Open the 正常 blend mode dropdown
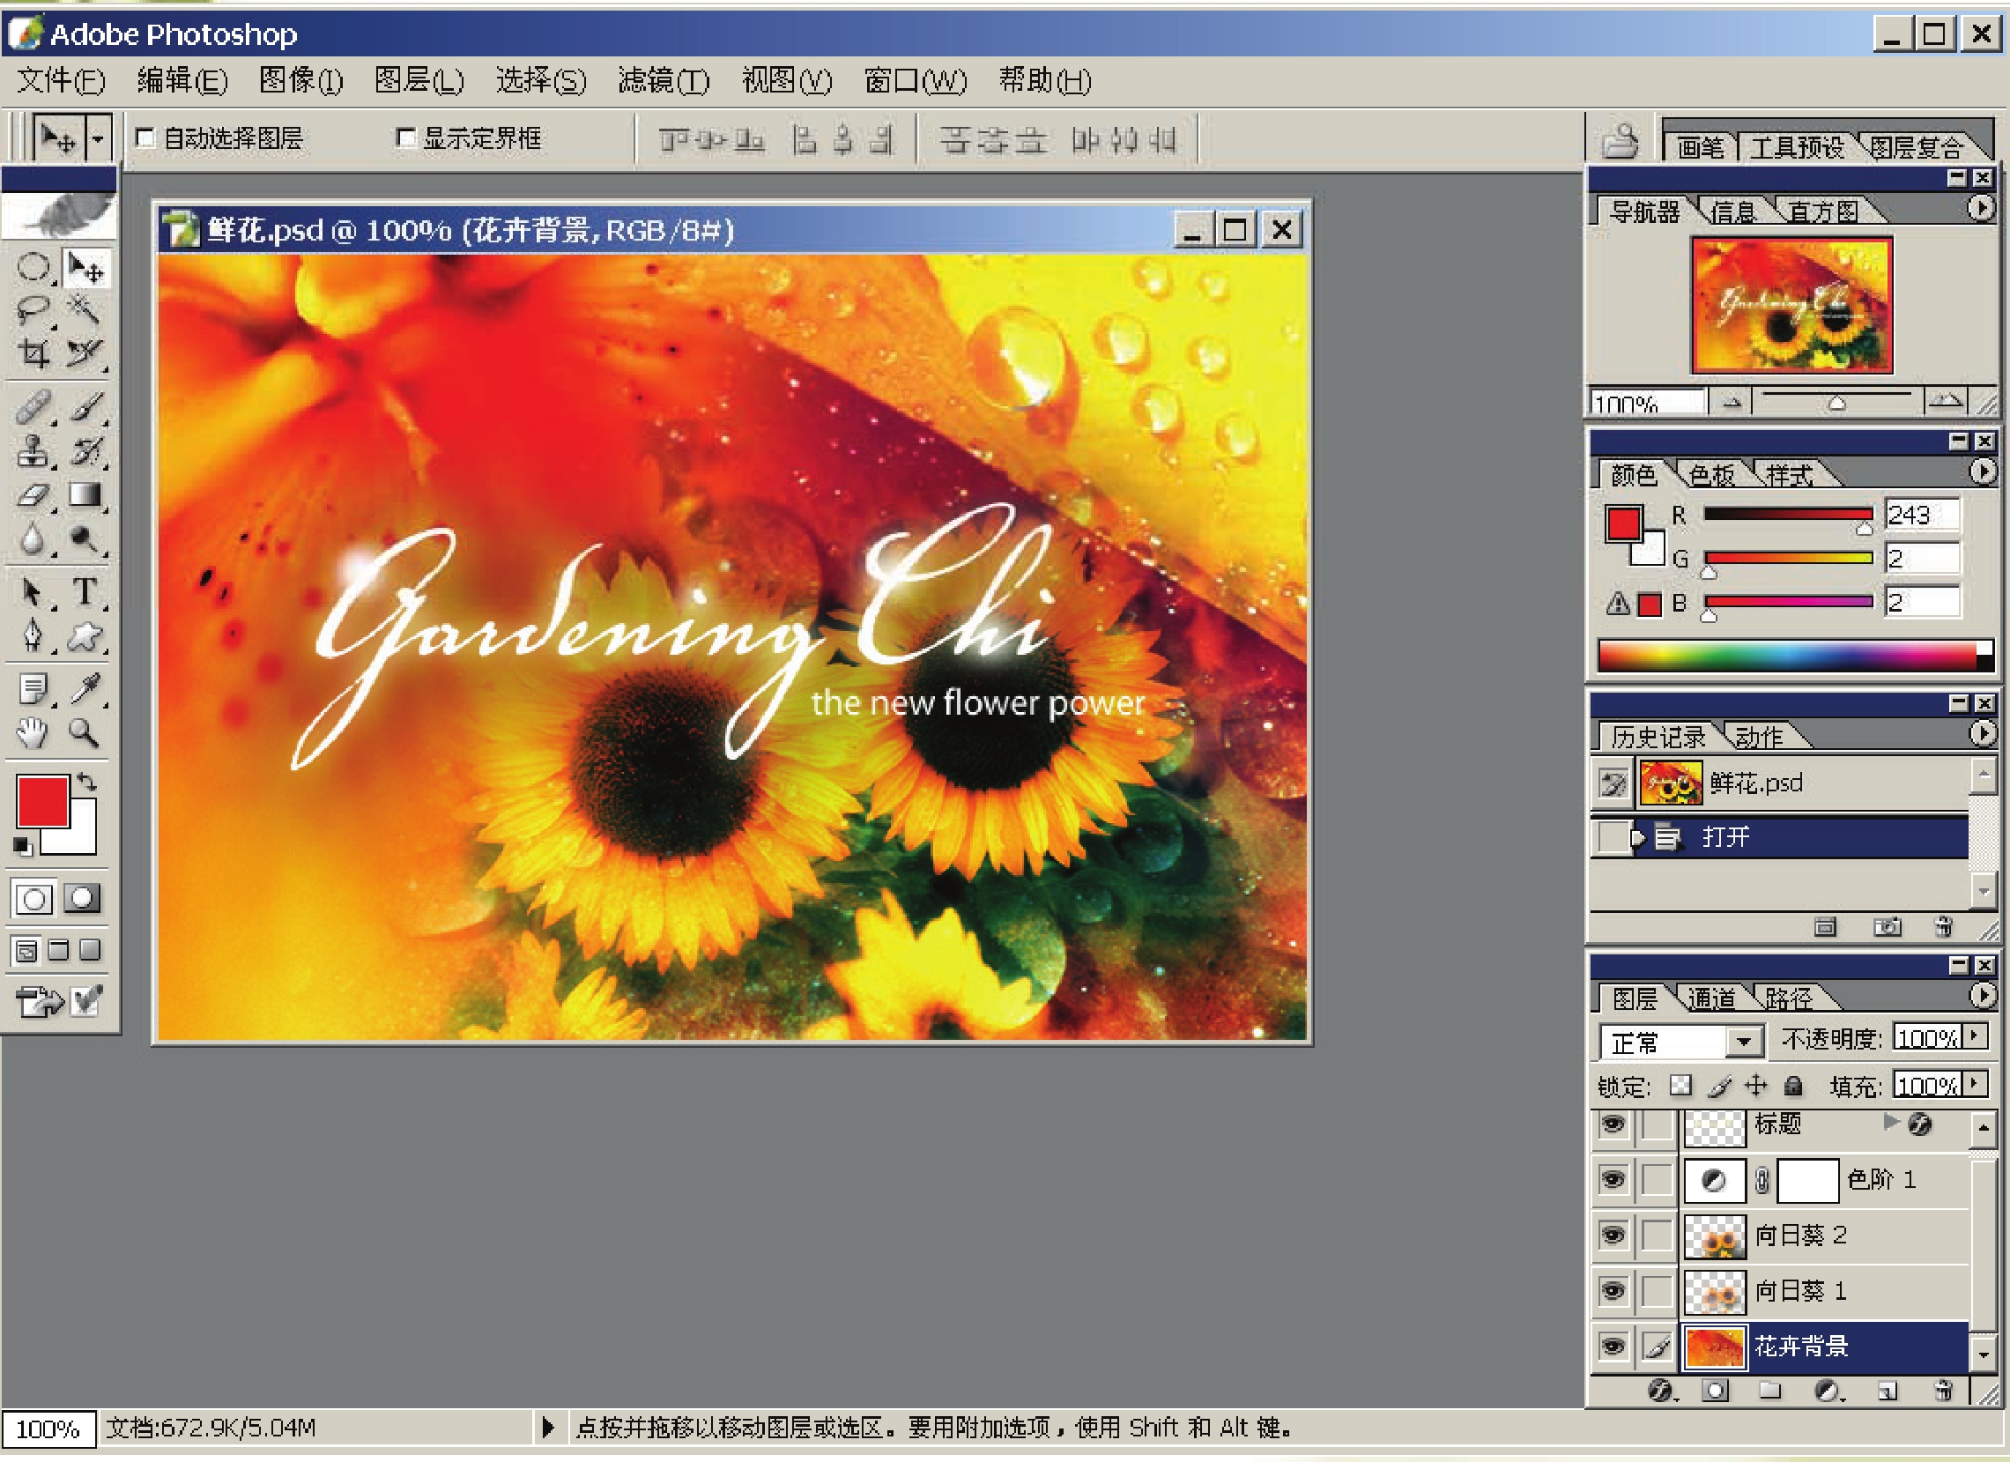 (x=1742, y=1041)
